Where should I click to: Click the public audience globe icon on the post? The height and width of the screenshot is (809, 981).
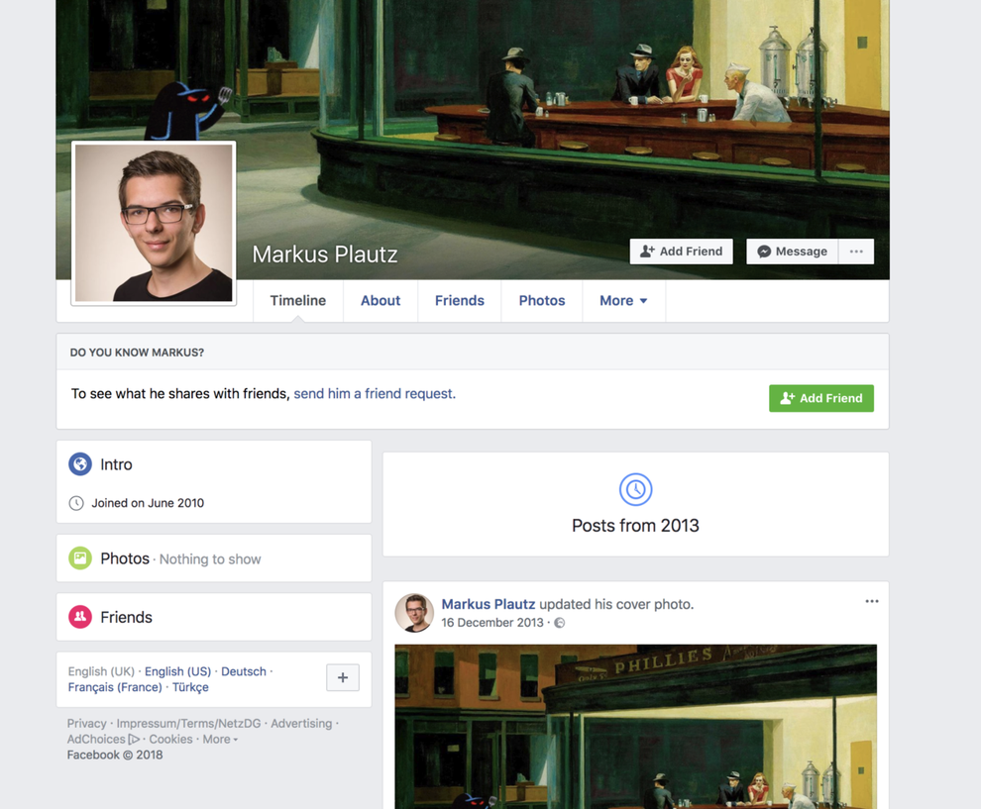[560, 623]
